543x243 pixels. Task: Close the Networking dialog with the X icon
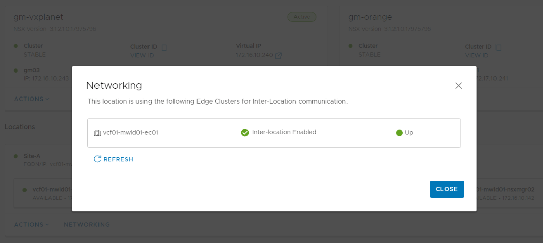pos(458,86)
